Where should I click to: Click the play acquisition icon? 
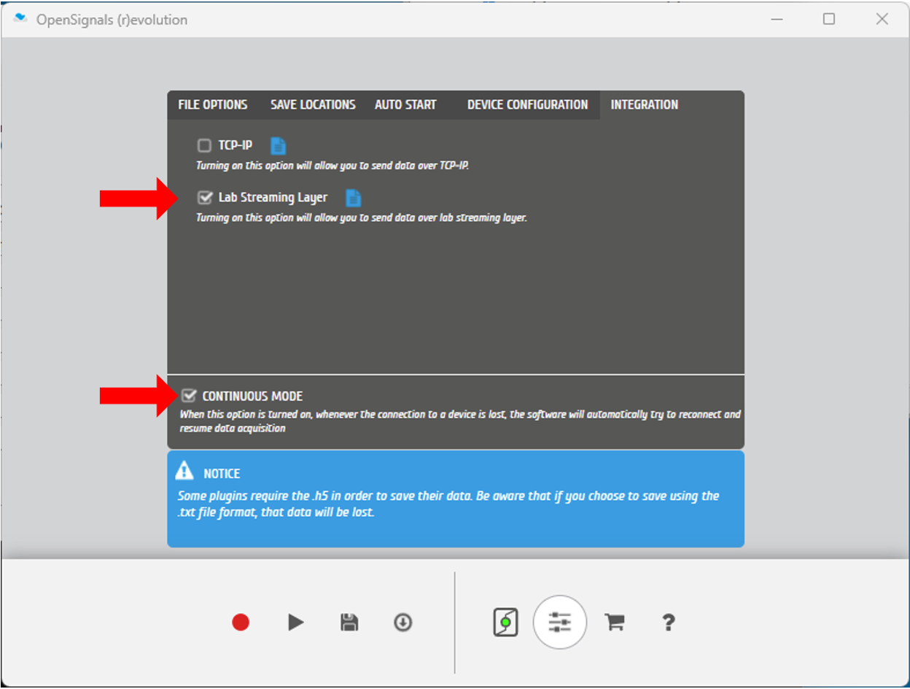coord(295,623)
